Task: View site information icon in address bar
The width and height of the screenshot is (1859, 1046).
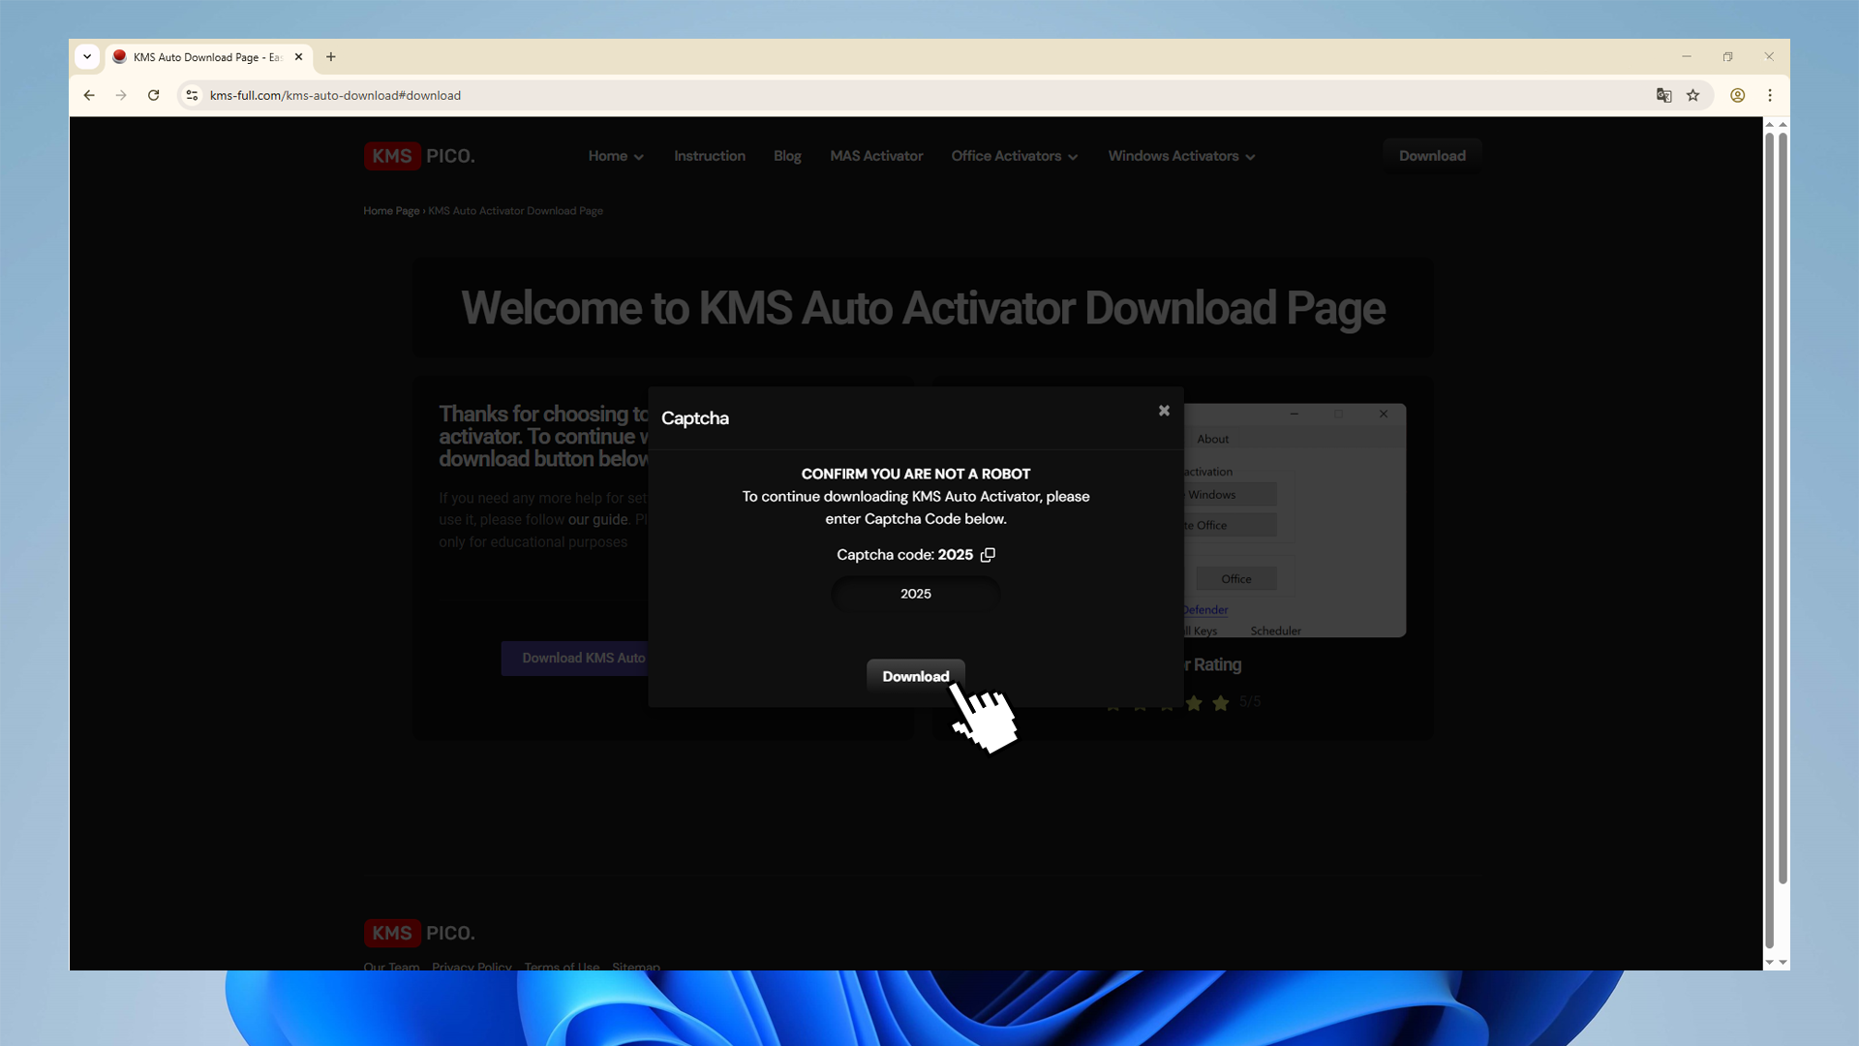Action: tap(192, 95)
